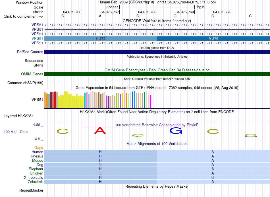Click the Rhesus species row label
Image resolution: width=270 pixels, height=197 pixels.
click(37, 156)
